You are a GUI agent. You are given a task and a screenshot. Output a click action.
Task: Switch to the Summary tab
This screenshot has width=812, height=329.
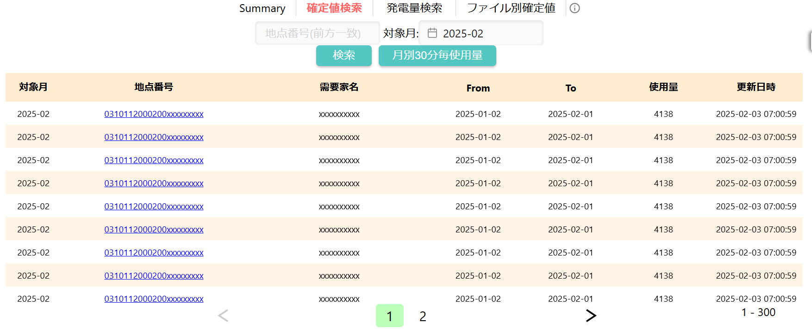tap(262, 8)
